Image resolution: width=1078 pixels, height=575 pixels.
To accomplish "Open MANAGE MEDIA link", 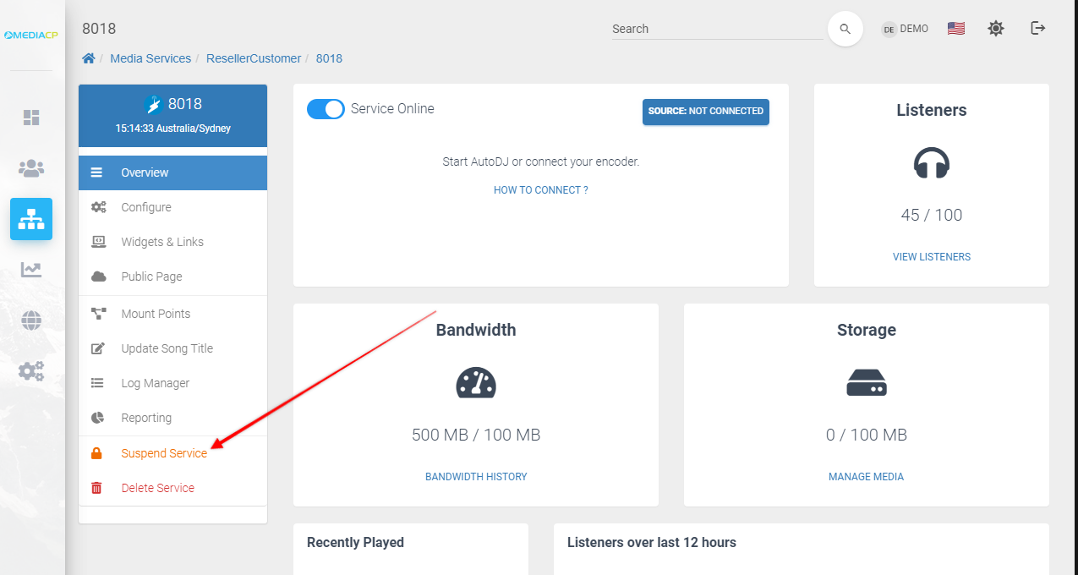I will (x=867, y=477).
